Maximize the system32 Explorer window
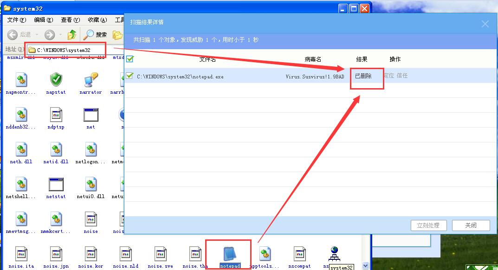The image size is (498, 270). pos(354,8)
